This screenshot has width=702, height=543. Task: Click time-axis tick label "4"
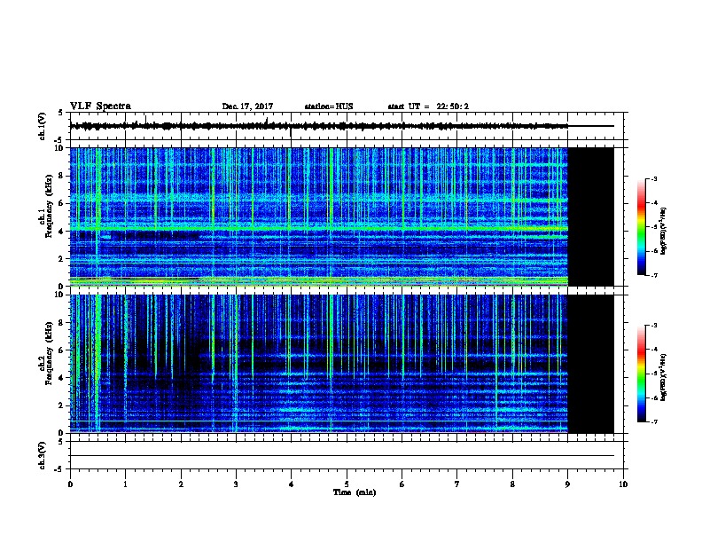(292, 484)
